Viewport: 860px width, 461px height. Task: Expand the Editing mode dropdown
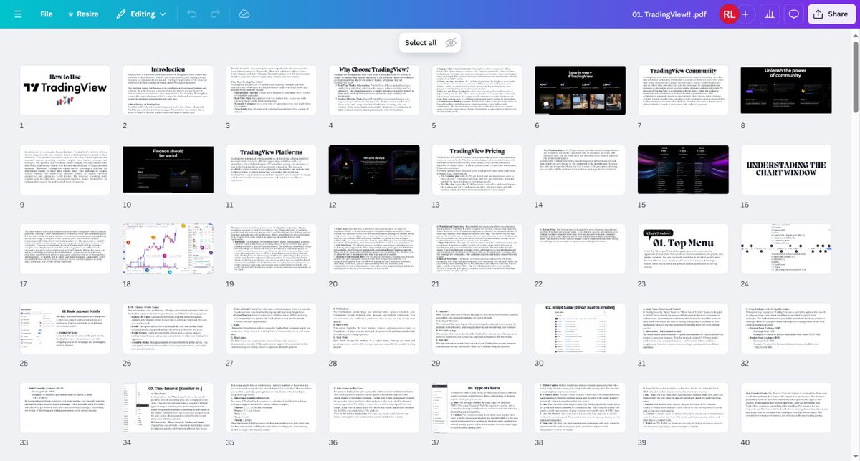[141, 14]
